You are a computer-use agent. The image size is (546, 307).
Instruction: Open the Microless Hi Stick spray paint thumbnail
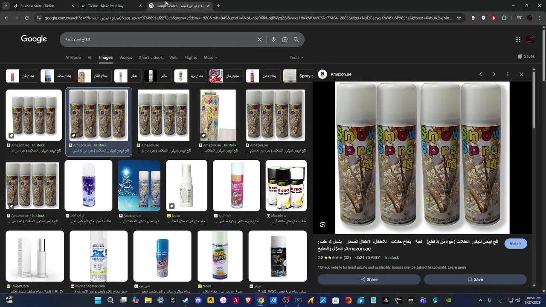point(286,185)
